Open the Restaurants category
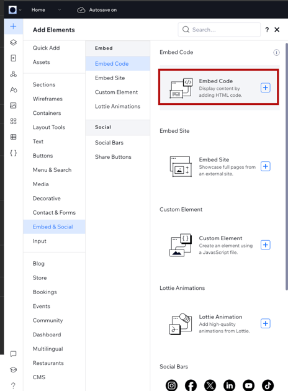288x391 pixels. [48, 363]
